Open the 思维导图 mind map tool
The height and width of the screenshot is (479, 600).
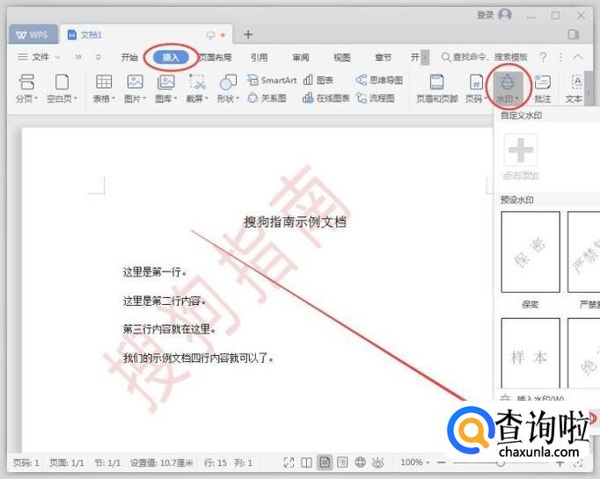click(x=379, y=80)
